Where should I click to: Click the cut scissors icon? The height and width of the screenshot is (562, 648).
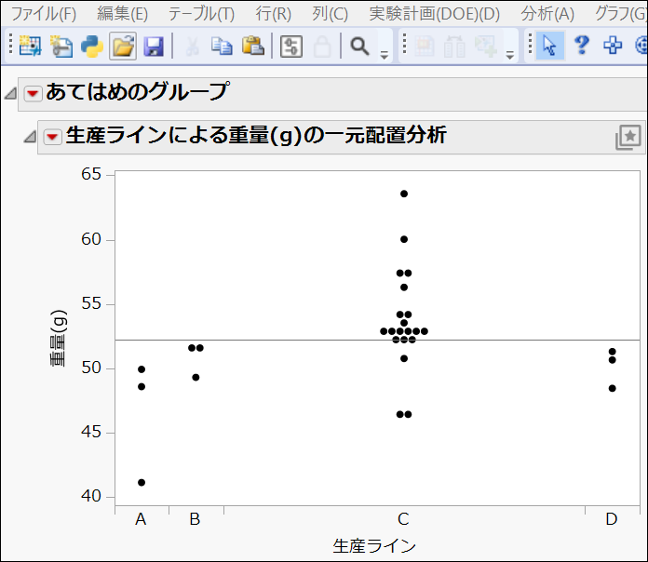point(192,46)
